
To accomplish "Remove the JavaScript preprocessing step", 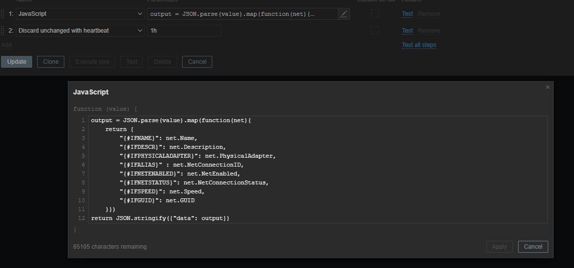I will [429, 14].
